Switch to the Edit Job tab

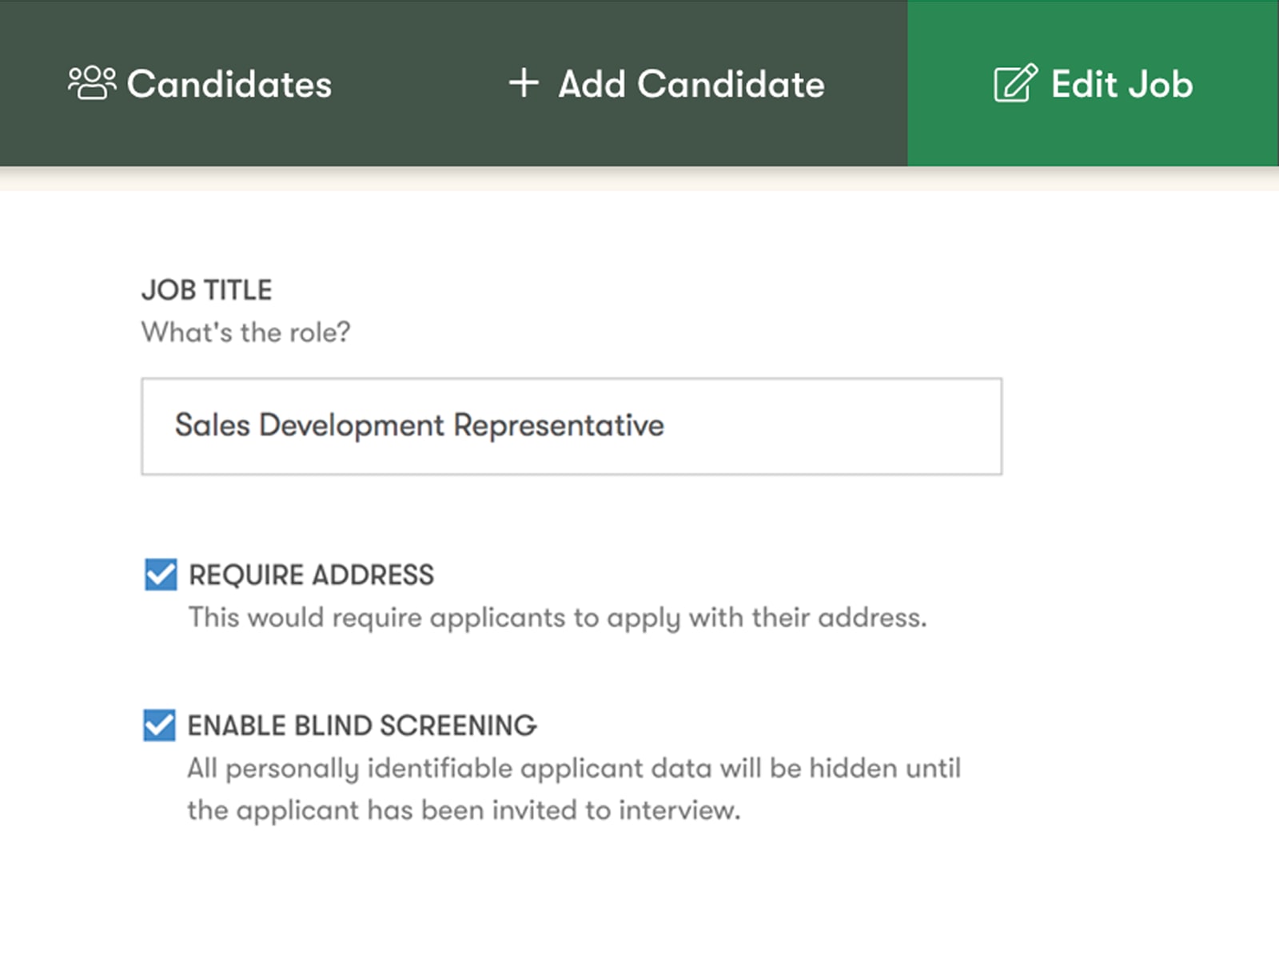pyautogui.click(x=1093, y=83)
